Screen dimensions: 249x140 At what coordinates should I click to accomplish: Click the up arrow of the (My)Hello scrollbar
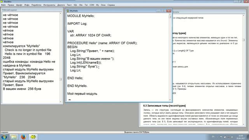[170, 14]
